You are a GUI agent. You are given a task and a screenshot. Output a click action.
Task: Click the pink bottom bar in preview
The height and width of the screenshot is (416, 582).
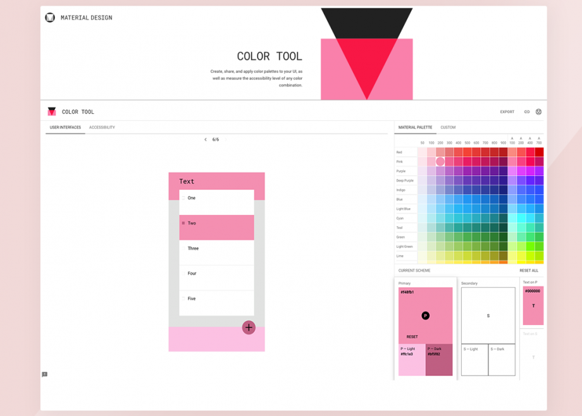217,339
